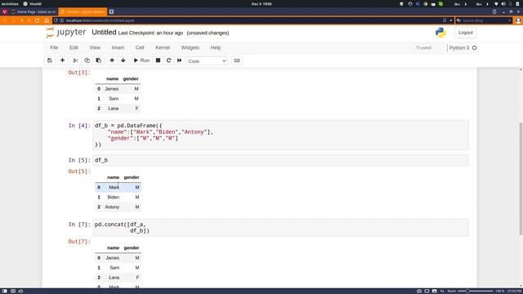Copy selected cells icon
Screen dimensions: 523x294
87,60
